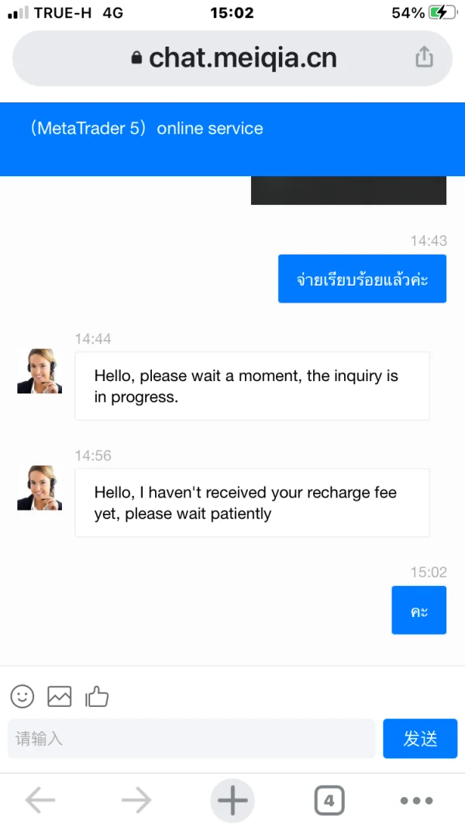Screen dimensions: 465x828
Task: Go back with the browser back arrow
Action: pyautogui.click(x=40, y=800)
